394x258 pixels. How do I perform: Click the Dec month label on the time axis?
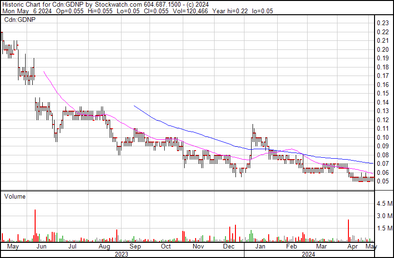[x=229, y=247]
